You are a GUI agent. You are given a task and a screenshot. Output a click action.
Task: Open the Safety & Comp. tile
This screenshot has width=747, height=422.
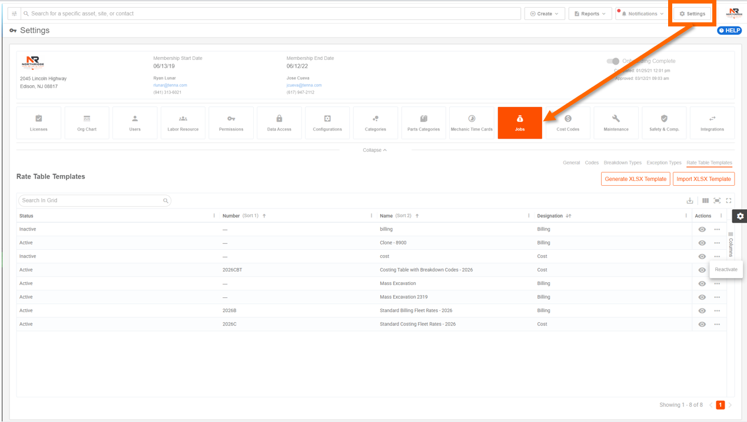tap(664, 123)
